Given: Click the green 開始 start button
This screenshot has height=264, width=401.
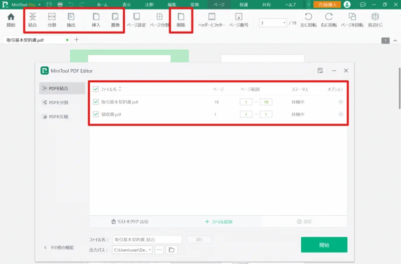Looking at the screenshot, I should coord(324,245).
